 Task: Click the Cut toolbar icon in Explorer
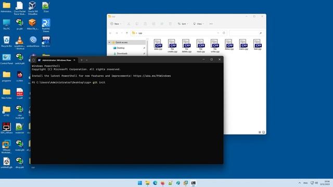(129, 24)
